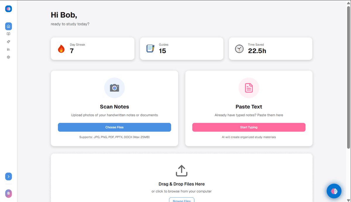The image size is (351, 202).
Task: Click the clock icon on Time Saved card
Action: point(239,49)
